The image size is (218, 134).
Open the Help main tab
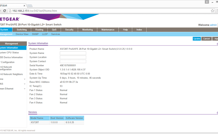pos(125,30)
